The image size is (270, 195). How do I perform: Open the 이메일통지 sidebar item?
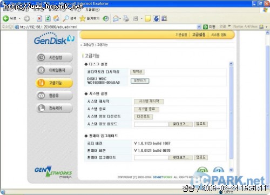tap(55, 70)
